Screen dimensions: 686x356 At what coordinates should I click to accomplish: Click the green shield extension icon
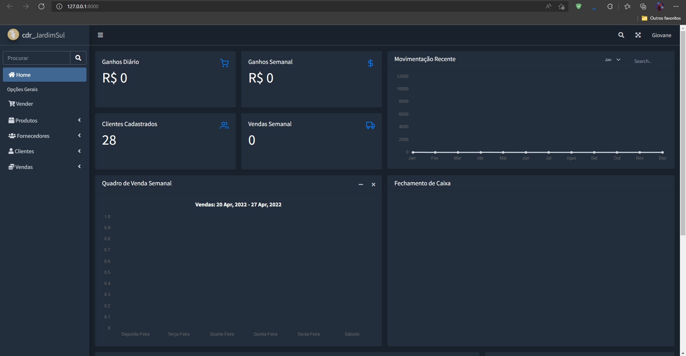(x=578, y=6)
